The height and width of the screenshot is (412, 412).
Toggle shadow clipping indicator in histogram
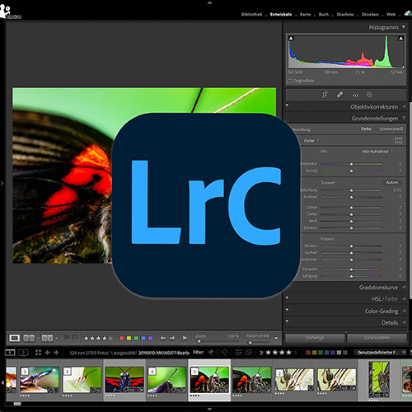point(291,38)
